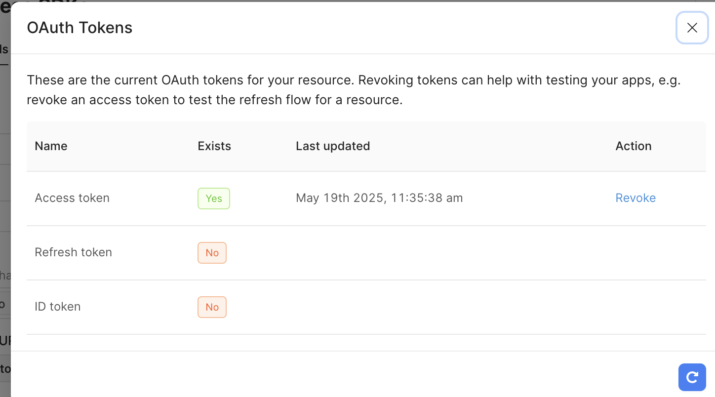Click the partially hidden tab behind the dialog
Viewport: 715px width, 397px height.
tap(4, 49)
